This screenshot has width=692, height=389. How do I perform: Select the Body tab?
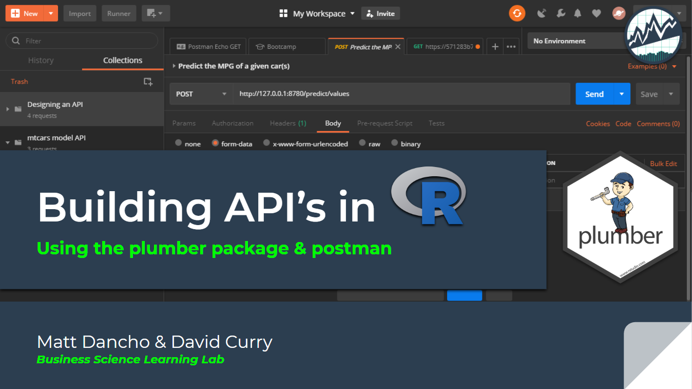[x=333, y=123]
